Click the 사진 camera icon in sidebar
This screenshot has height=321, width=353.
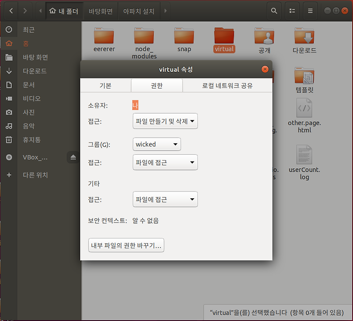pos(9,113)
